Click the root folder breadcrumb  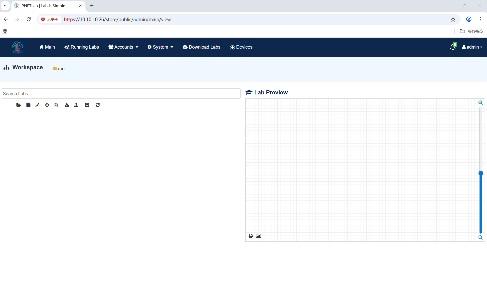coord(59,69)
